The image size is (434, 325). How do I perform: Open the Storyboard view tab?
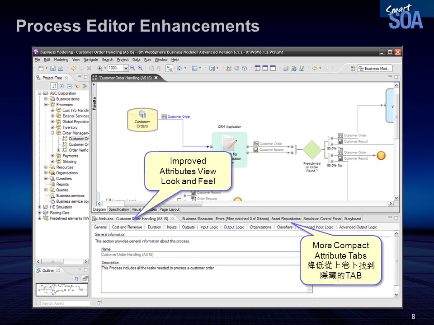tap(353, 218)
